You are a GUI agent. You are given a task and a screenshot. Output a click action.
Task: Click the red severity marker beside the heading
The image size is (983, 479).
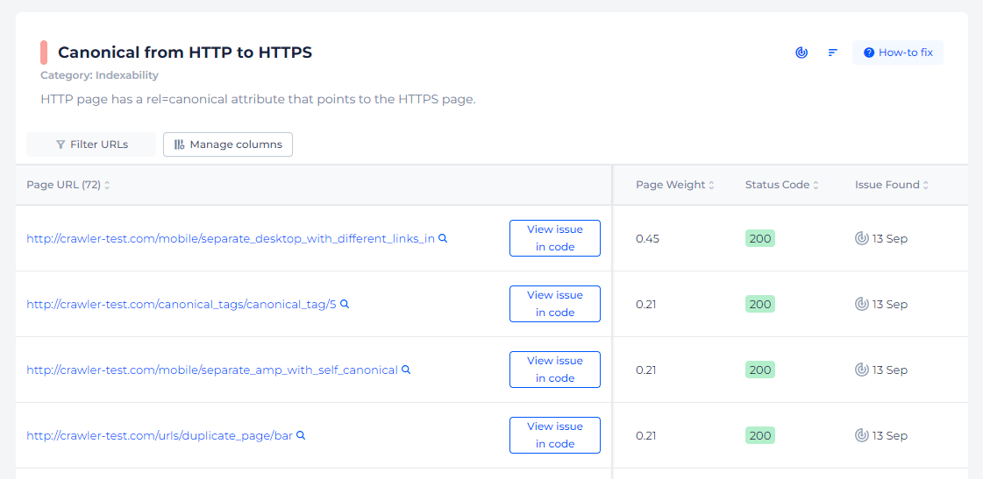44,53
